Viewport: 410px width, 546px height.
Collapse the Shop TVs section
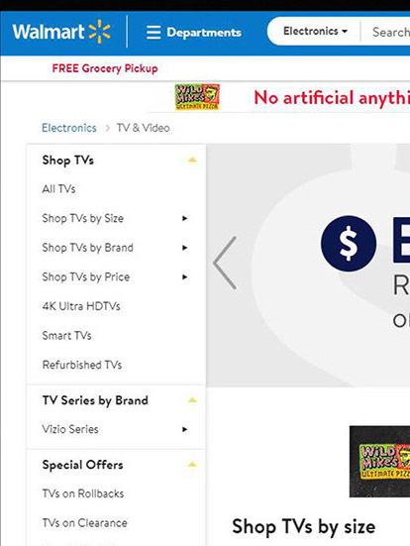point(192,160)
